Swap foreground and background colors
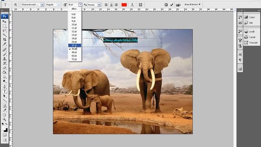This screenshot has height=147, width=261. (7, 124)
